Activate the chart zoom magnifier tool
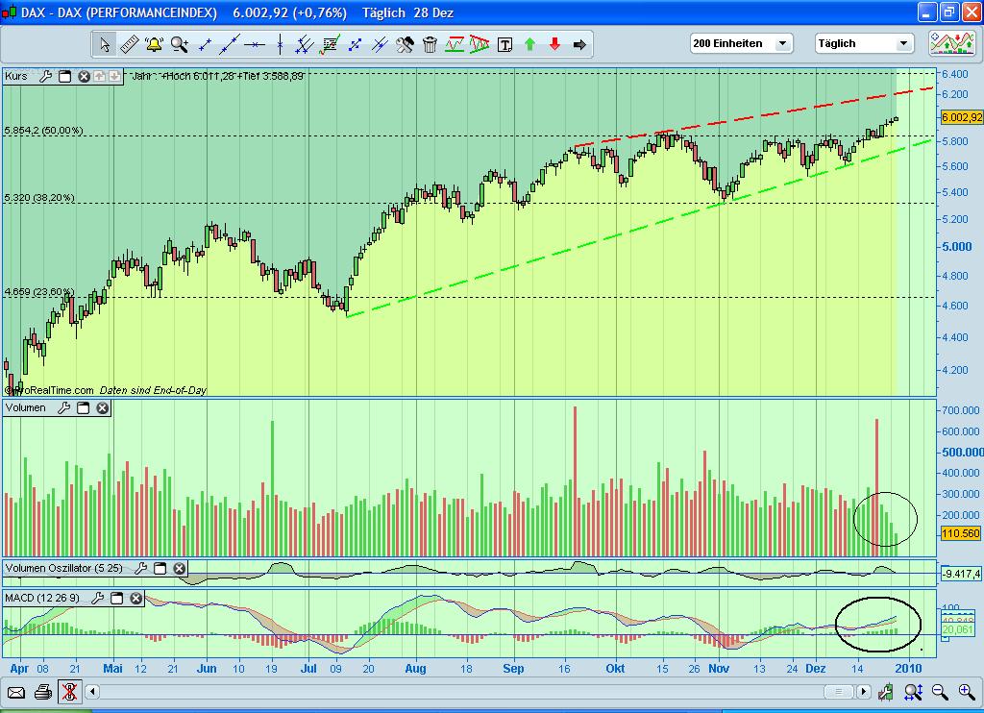Viewport: 984px width, 713px height. [177, 44]
